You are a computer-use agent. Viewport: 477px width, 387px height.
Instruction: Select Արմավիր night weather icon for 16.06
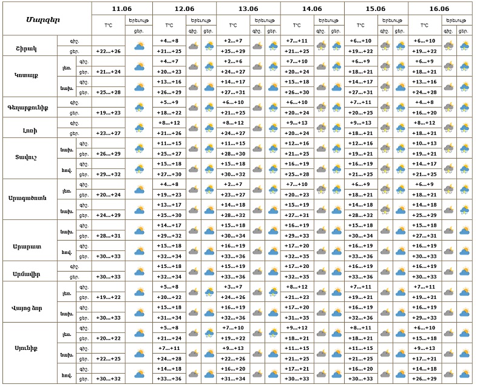click(x=448, y=271)
